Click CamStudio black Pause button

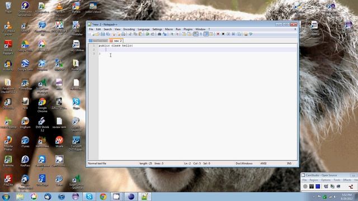[x=312, y=186]
